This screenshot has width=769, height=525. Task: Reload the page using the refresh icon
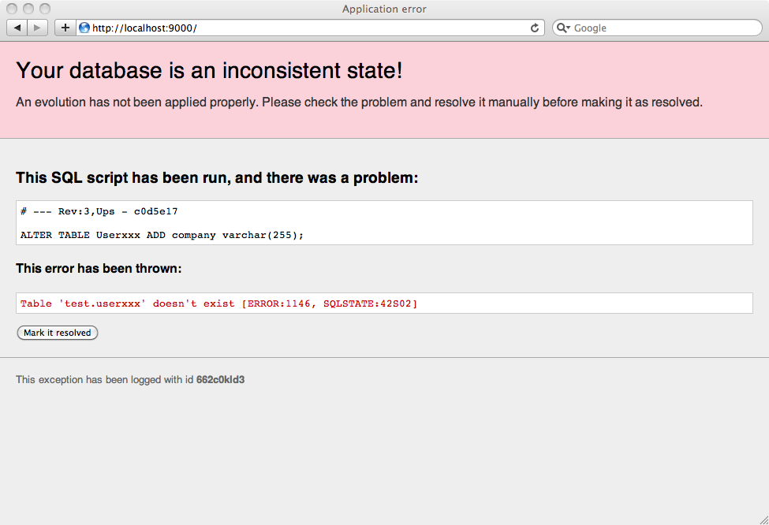[535, 28]
